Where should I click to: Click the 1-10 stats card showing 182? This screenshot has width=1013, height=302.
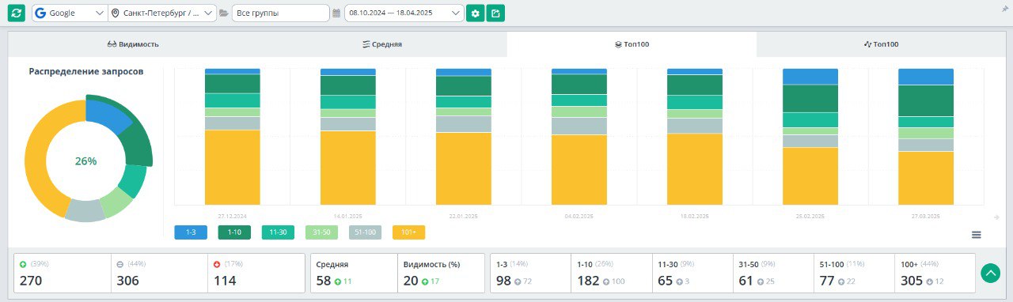pyautogui.click(x=611, y=274)
